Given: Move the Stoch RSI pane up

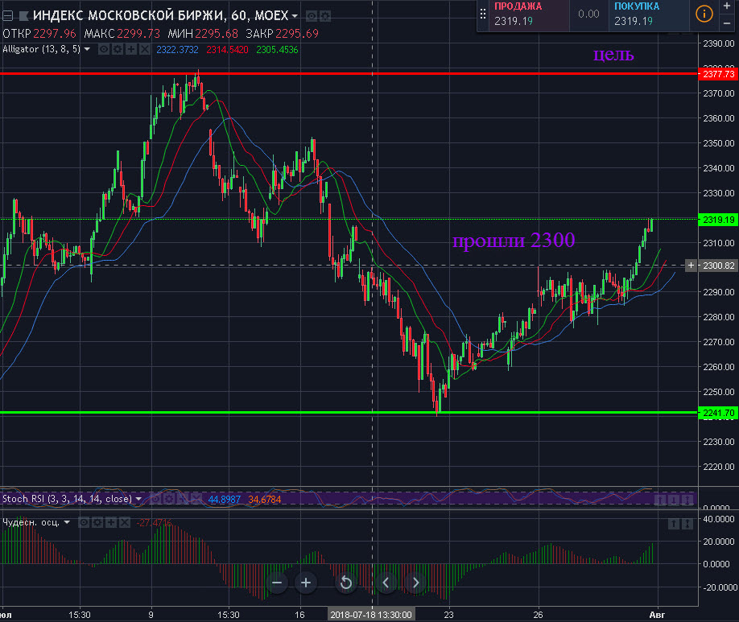Looking at the screenshot, I should point(660,500).
